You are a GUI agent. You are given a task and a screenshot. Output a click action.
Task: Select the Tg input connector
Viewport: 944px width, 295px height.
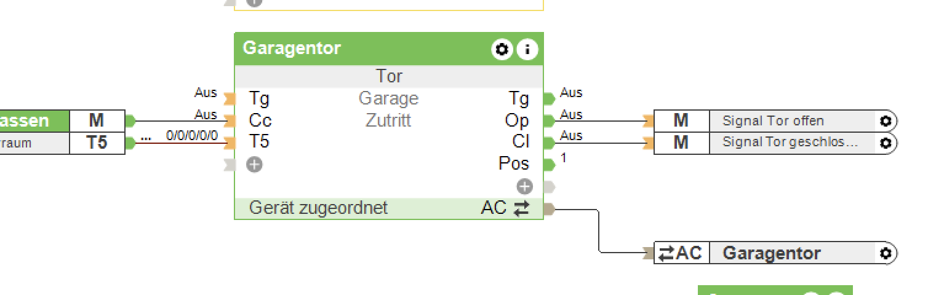[230, 99]
